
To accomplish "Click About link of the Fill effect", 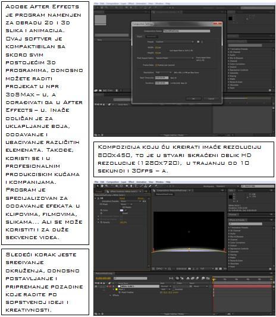I will coord(140,198).
